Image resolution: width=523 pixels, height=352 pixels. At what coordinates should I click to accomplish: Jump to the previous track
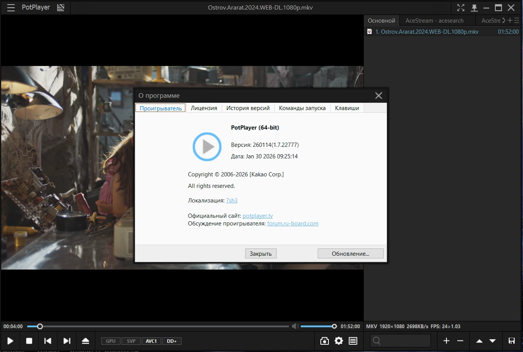(48, 341)
